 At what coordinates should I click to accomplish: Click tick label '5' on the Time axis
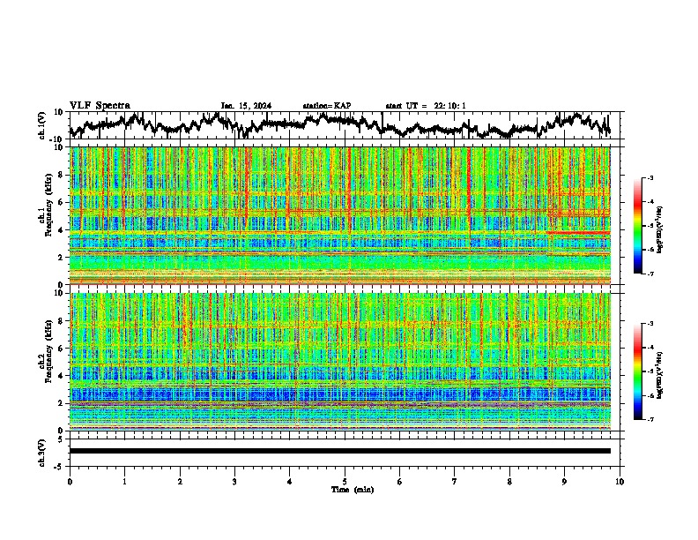pyautogui.click(x=345, y=482)
